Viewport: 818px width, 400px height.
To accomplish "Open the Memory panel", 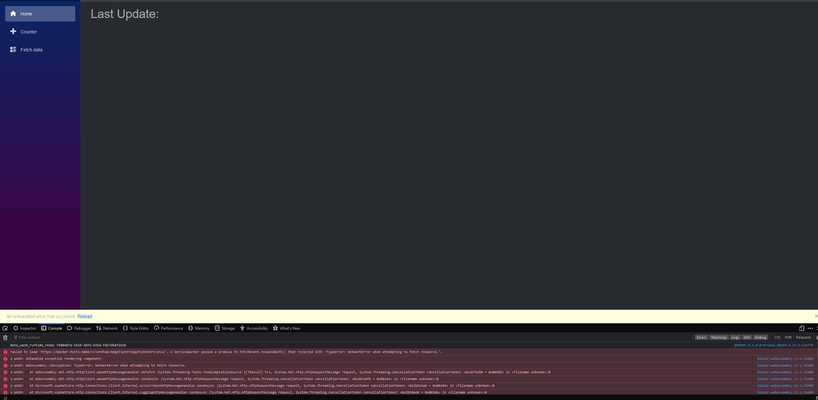I will pos(199,328).
